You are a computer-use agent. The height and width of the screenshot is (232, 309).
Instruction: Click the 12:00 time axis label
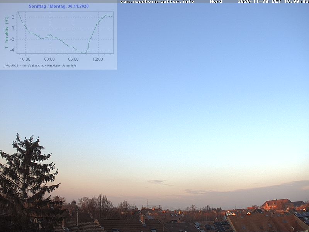click(98, 59)
